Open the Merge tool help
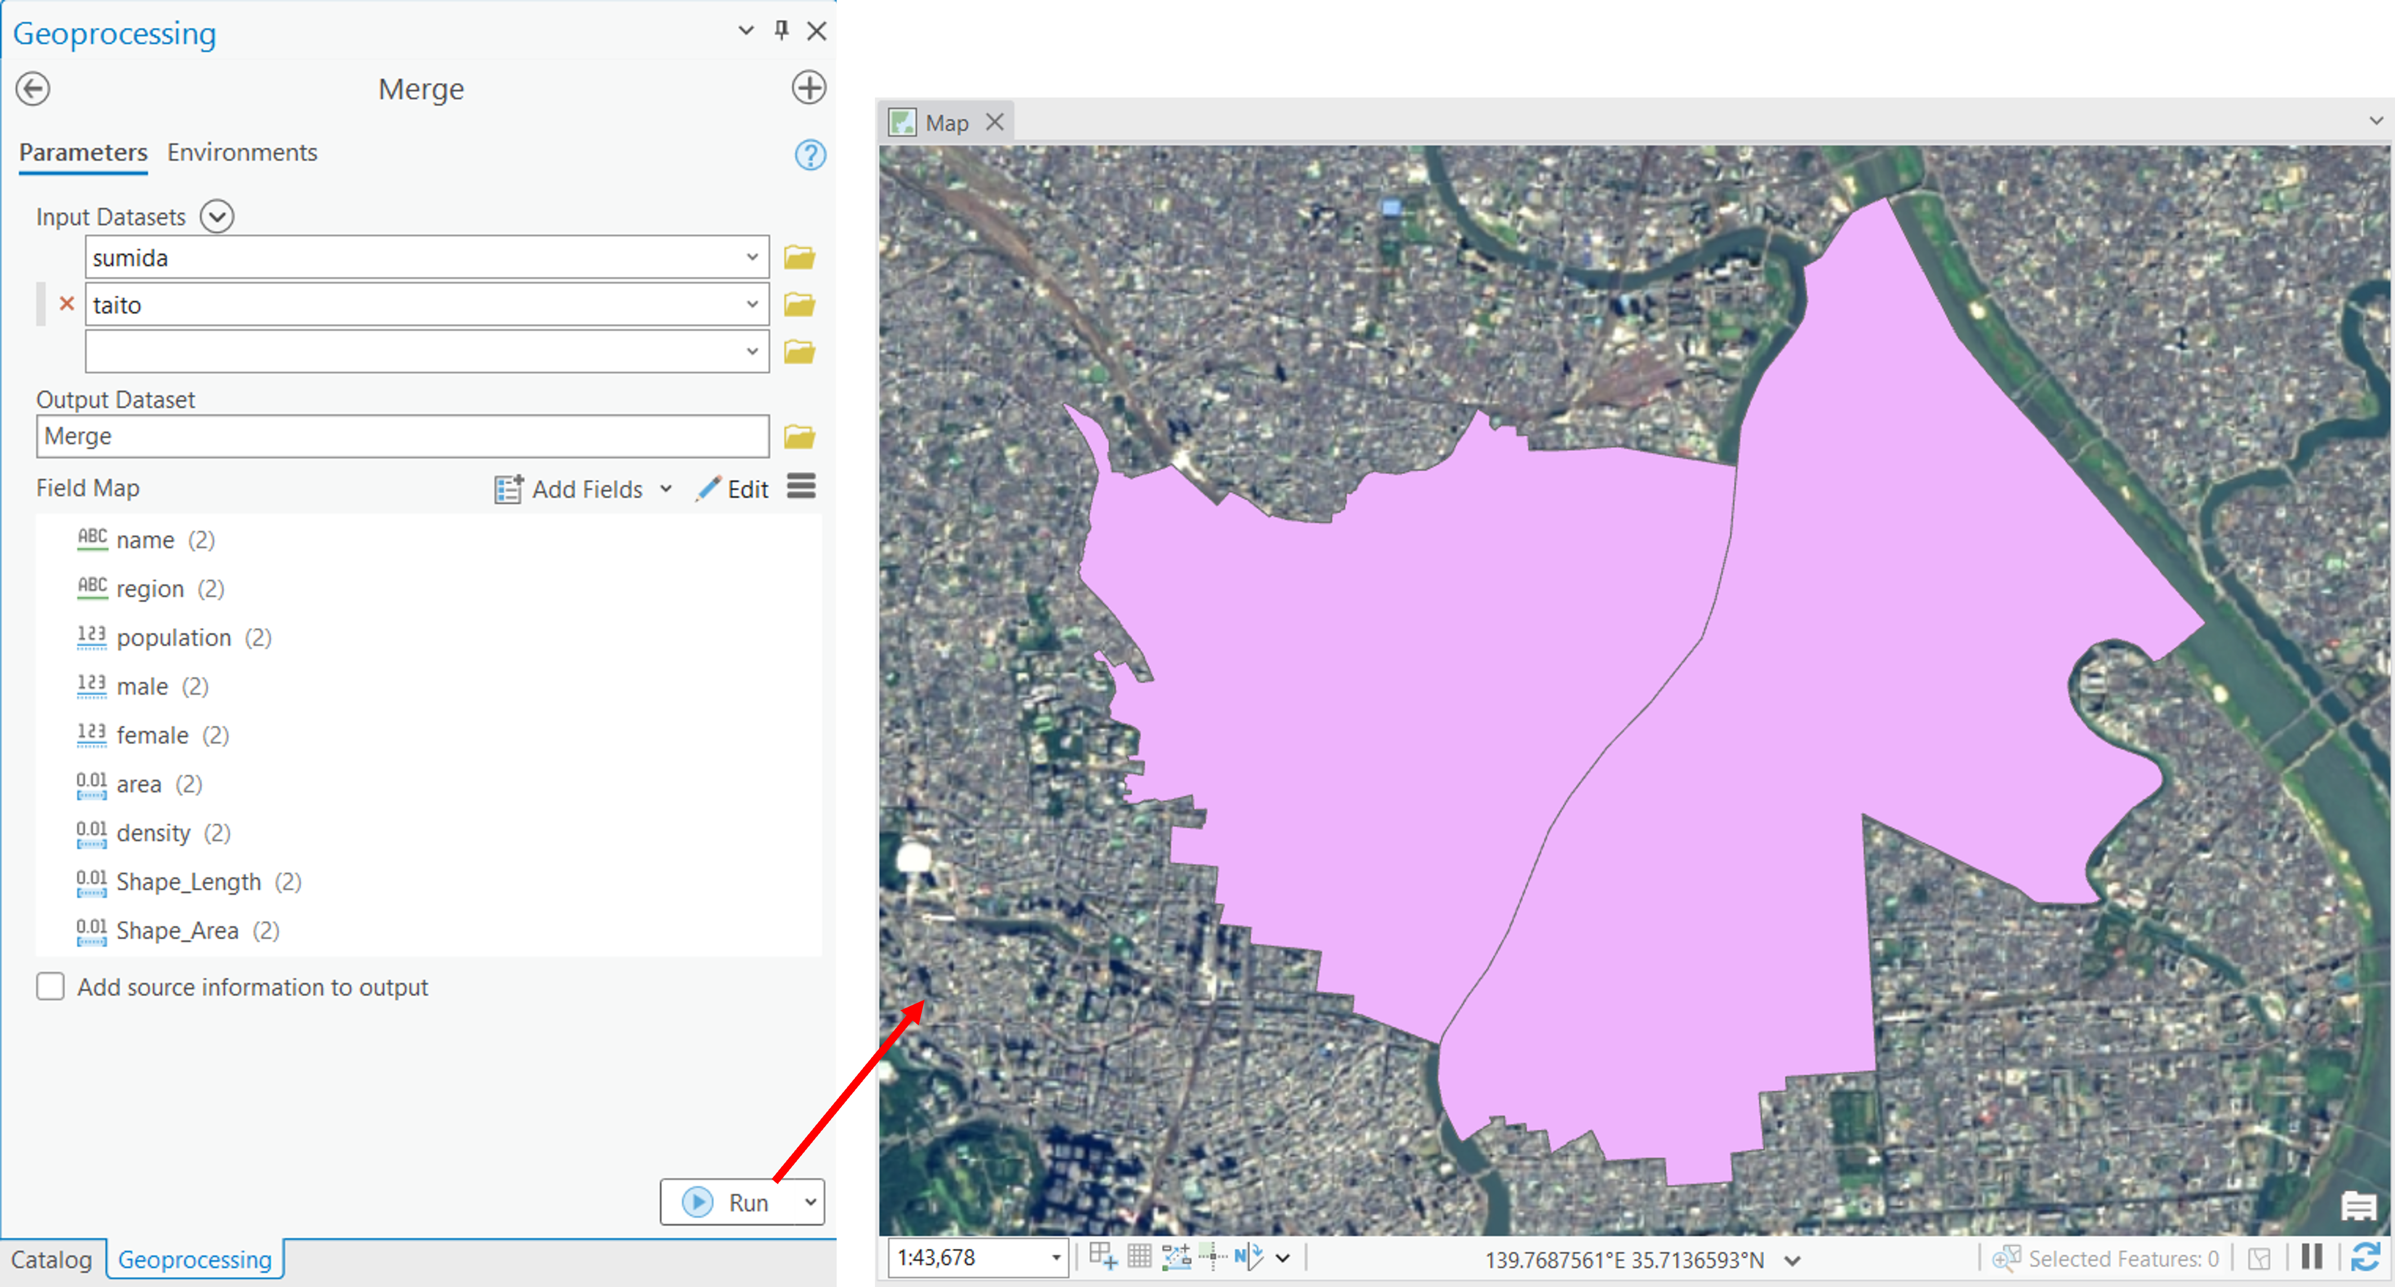Screen dimensions: 2395x1287 [x=810, y=154]
